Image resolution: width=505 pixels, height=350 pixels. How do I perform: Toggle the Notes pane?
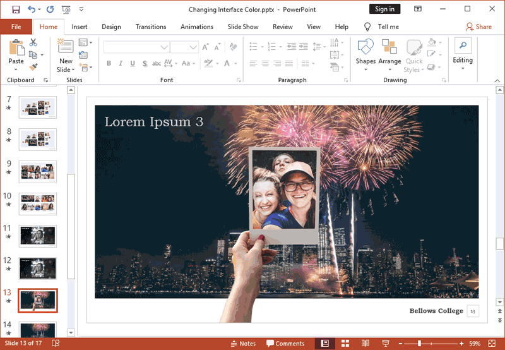click(x=243, y=344)
